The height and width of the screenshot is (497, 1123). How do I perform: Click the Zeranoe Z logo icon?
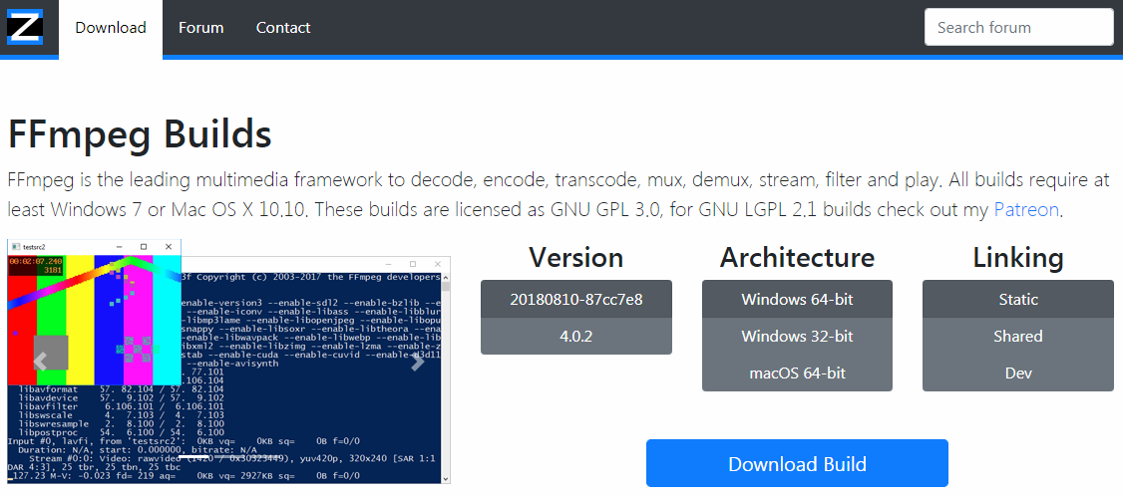pos(25,27)
